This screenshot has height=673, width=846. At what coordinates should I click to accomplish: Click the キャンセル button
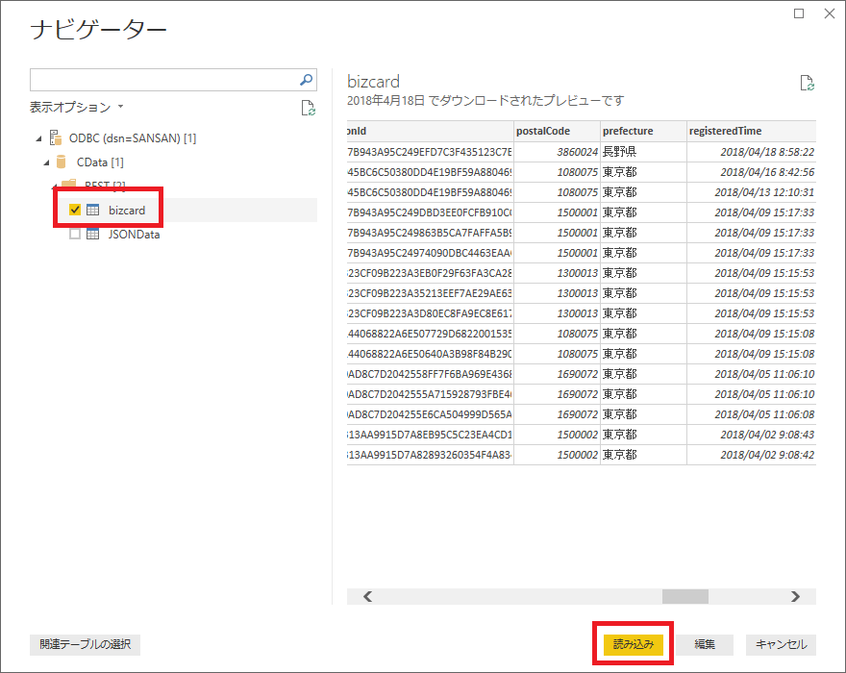pyautogui.click(x=781, y=644)
